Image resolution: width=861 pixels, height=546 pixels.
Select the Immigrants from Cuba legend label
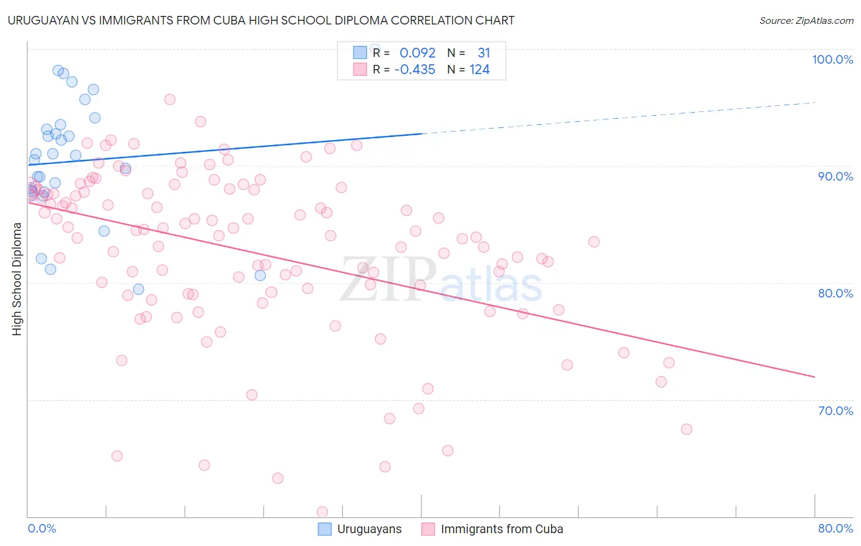(x=502, y=529)
